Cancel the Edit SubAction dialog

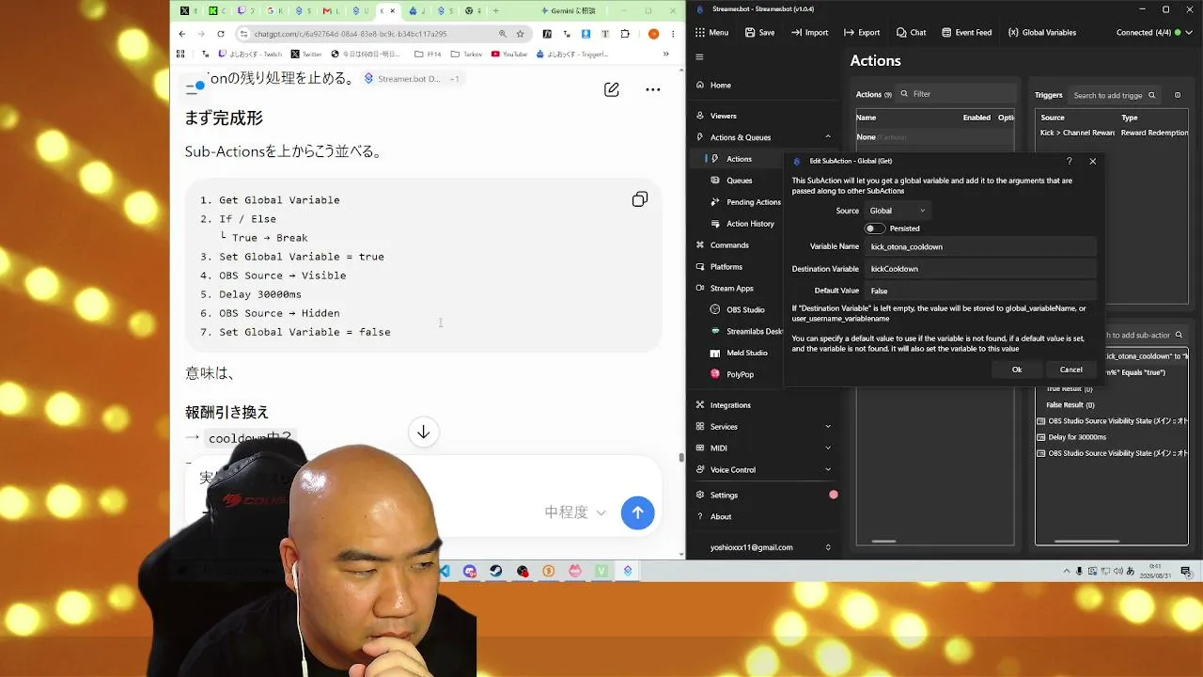[x=1070, y=370]
